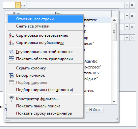Image resolution: width=138 pixels, height=129 pixels.
Task: Click the ascending sort A-Z icon
Action: 12,35
